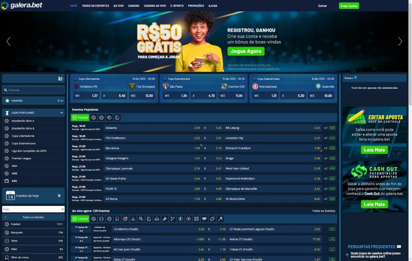Click the Basquete icon in the events list
Viewport: 412px width, 261px height.
pos(7,233)
